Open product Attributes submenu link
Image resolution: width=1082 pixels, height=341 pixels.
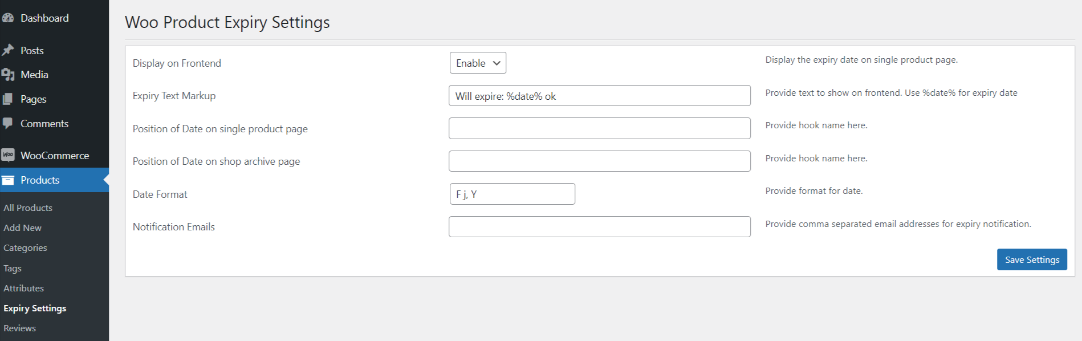coord(24,288)
